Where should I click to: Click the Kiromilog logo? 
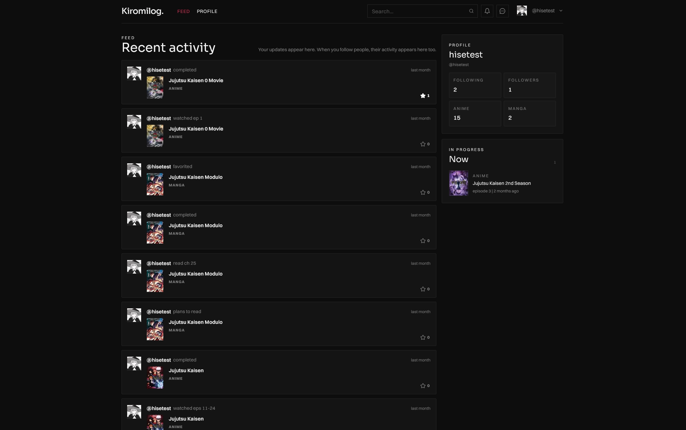tap(142, 11)
